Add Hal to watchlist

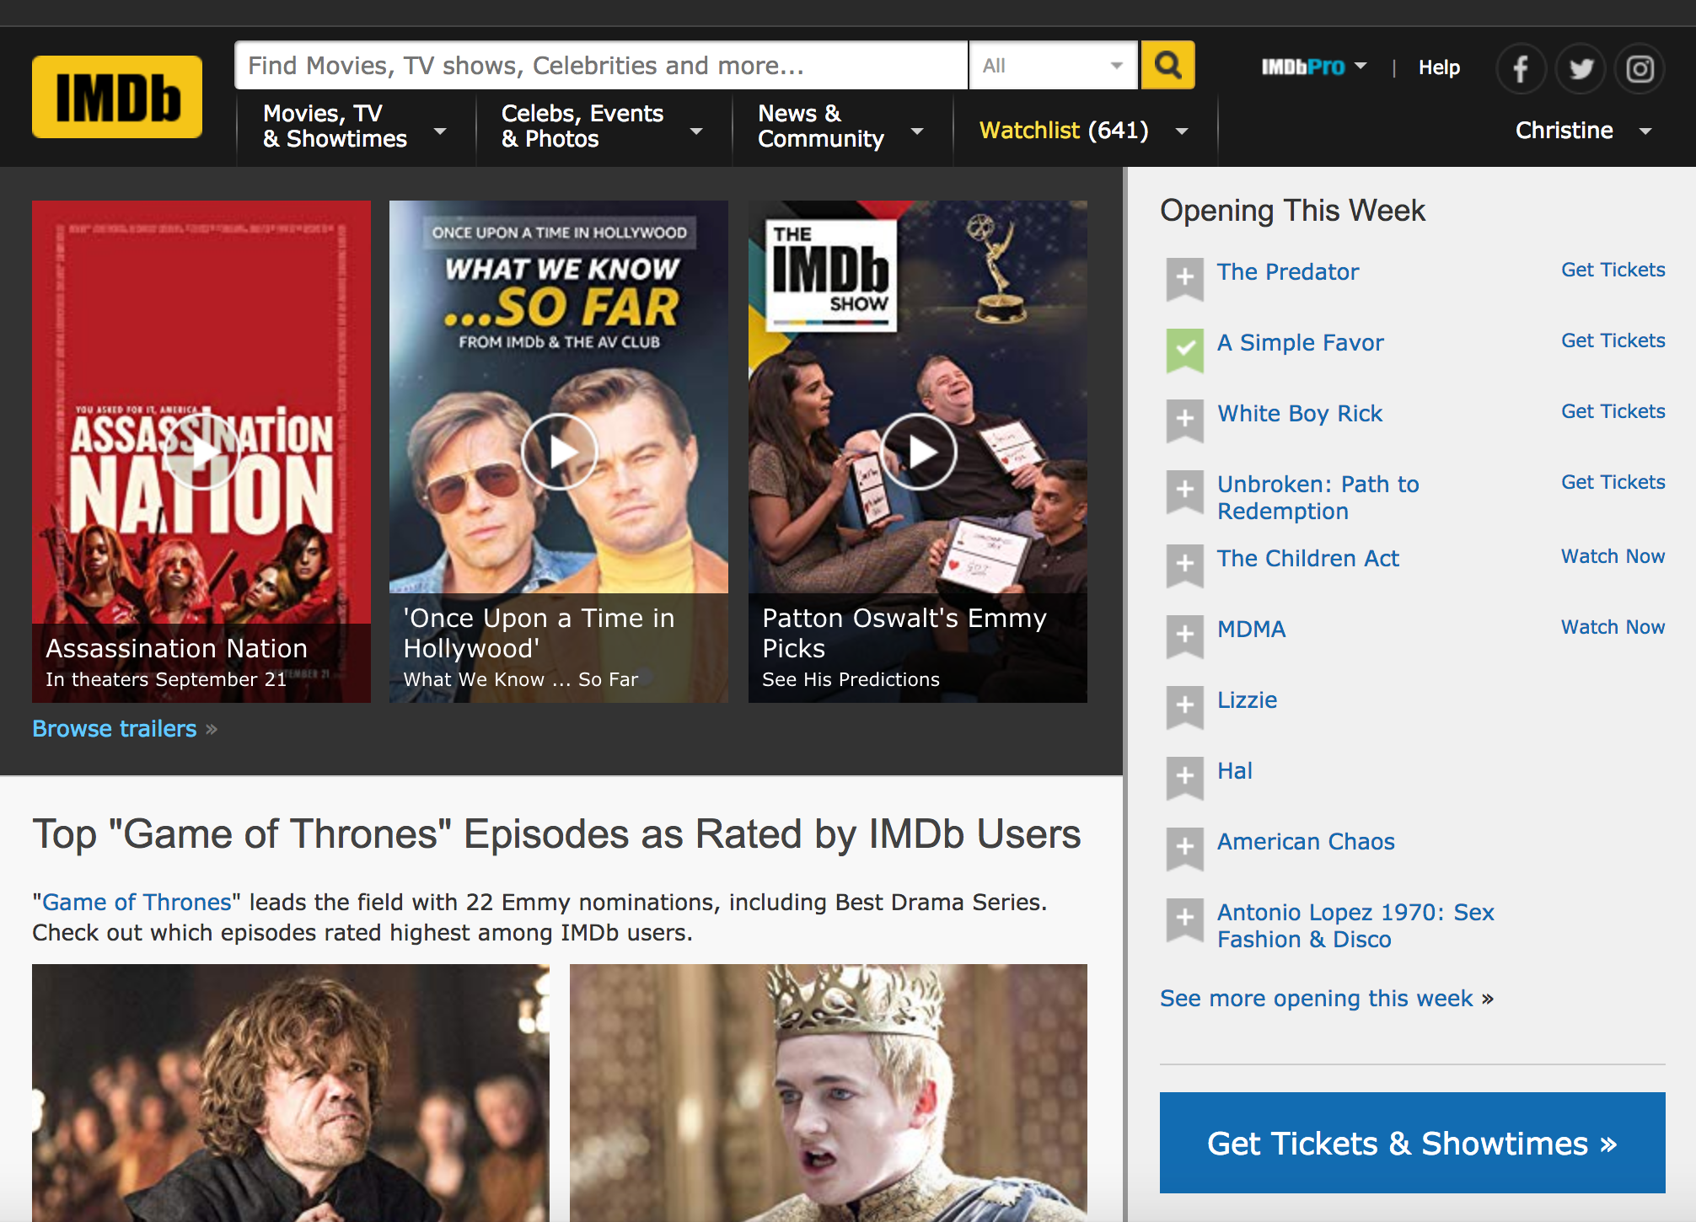point(1184,778)
